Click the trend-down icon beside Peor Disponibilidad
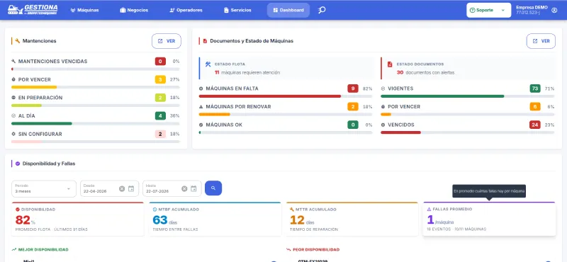This screenshot has height=262, width=567. (x=288, y=249)
